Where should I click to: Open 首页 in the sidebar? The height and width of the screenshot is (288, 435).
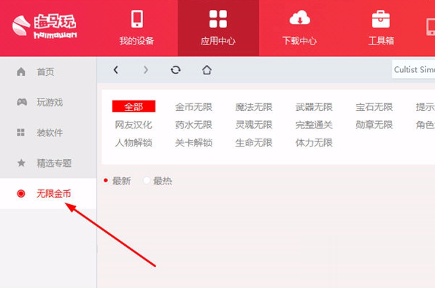click(48, 71)
